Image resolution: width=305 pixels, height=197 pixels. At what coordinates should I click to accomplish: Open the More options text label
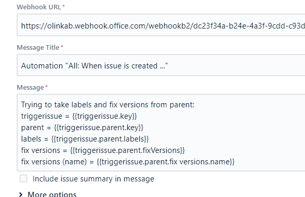(52, 194)
